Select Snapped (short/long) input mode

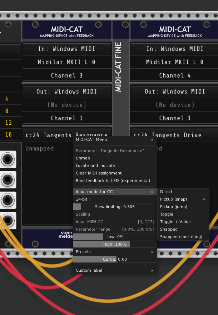[x=183, y=237]
